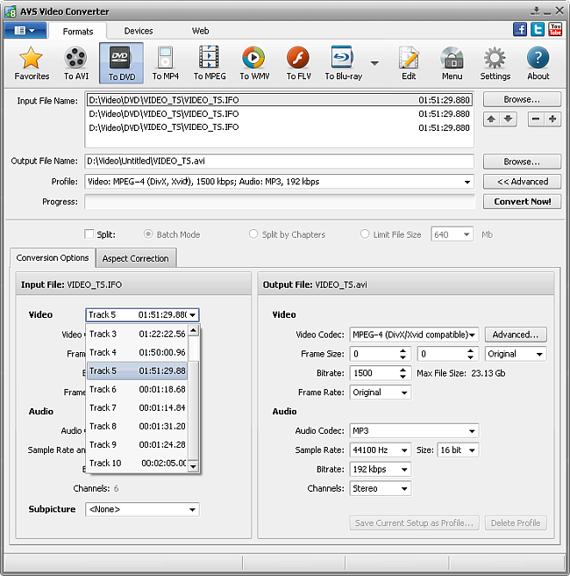
Task: Increase video Bitrate 1500 with stepper
Action: tap(403, 370)
